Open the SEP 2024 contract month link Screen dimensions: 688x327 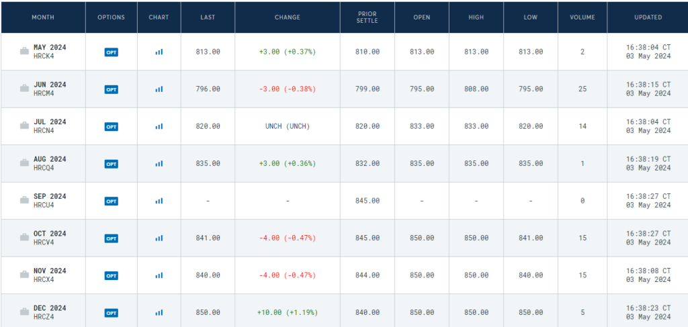50,196
